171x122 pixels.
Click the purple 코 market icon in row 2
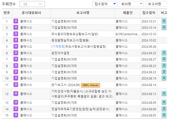tap(16, 27)
